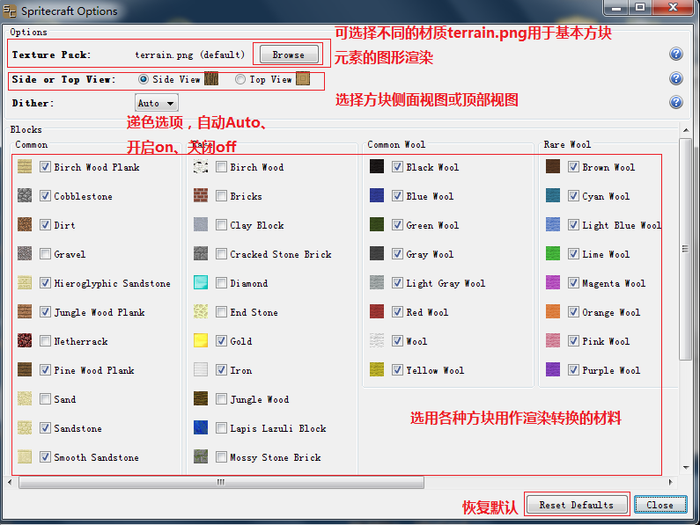Click the Bricks block texture icon
This screenshot has width=700, height=525.
click(201, 196)
